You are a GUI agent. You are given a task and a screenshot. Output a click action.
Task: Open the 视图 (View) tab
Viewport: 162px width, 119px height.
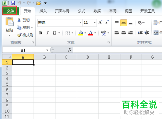[128, 11]
